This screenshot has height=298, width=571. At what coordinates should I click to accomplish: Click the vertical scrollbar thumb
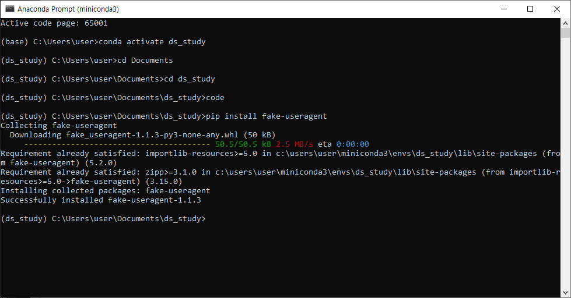pos(565,33)
